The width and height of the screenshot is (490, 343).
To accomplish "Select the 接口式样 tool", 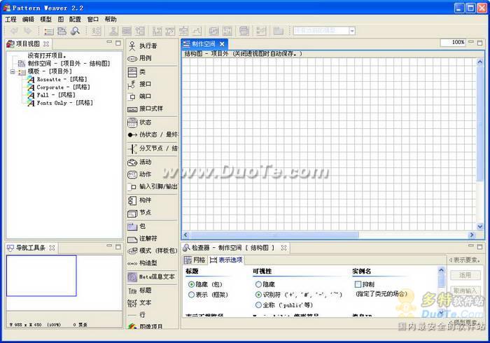I will point(146,108).
